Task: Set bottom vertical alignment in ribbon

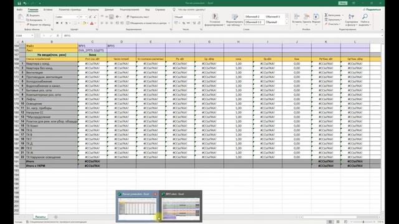Action: click(111, 17)
